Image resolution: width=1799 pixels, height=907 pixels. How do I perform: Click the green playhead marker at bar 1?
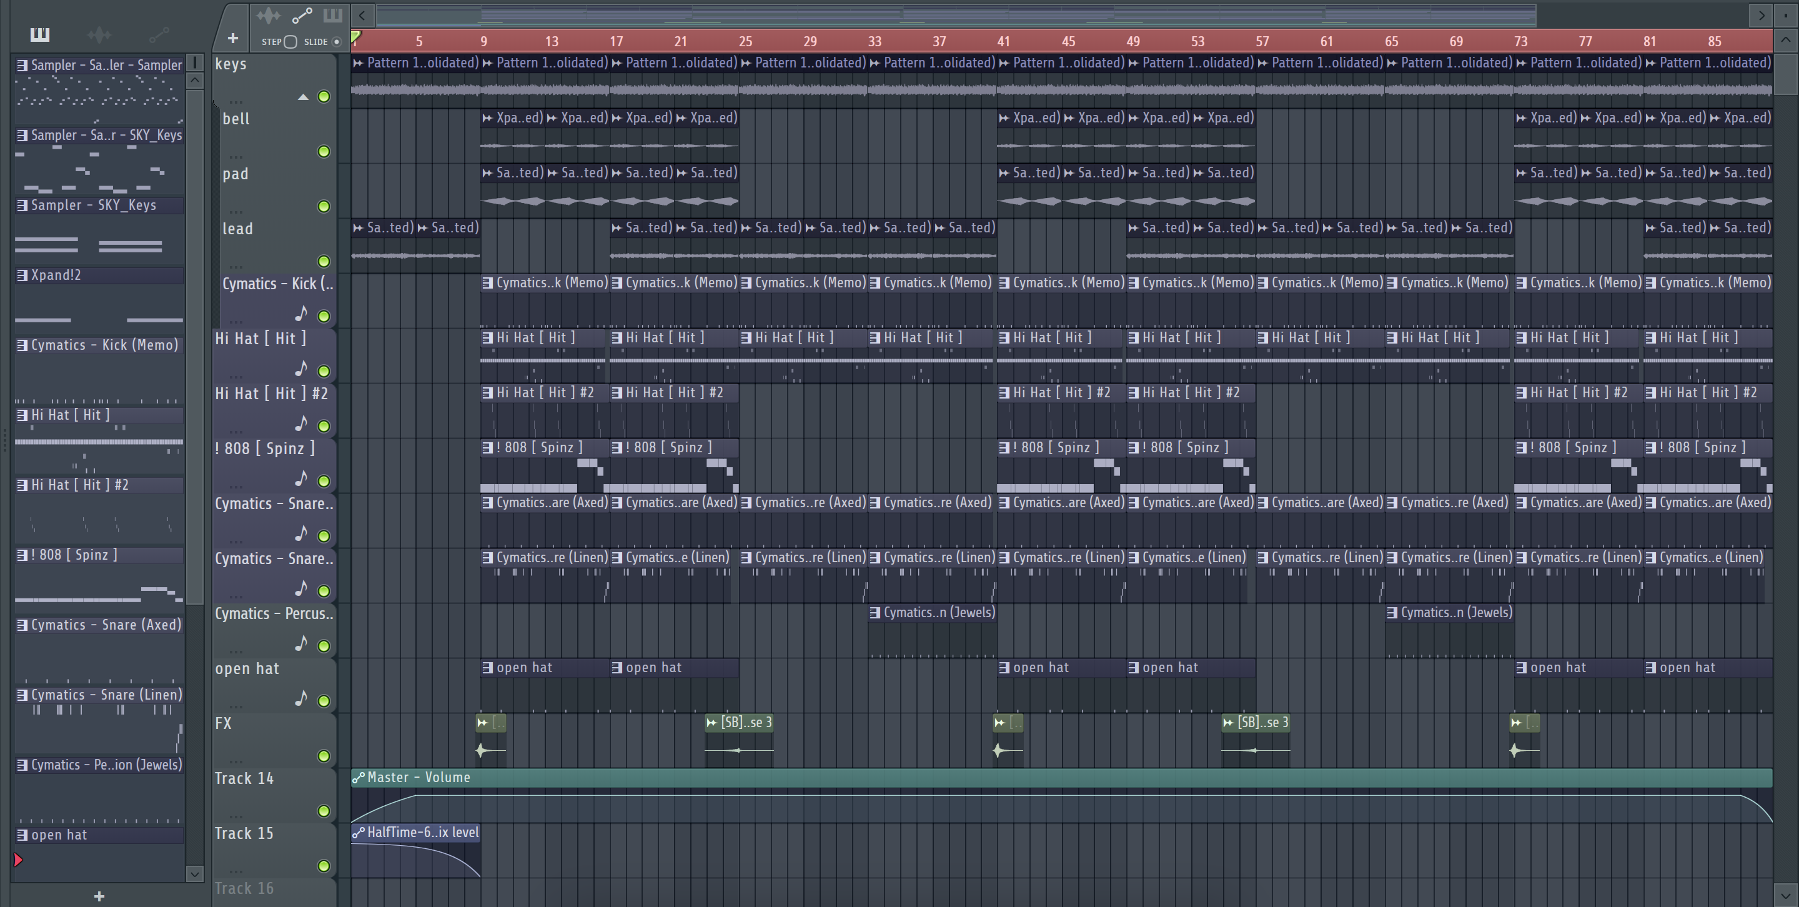point(355,37)
